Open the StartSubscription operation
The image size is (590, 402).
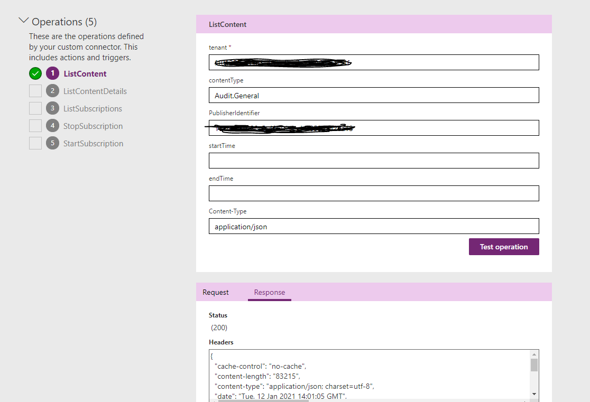(x=93, y=143)
